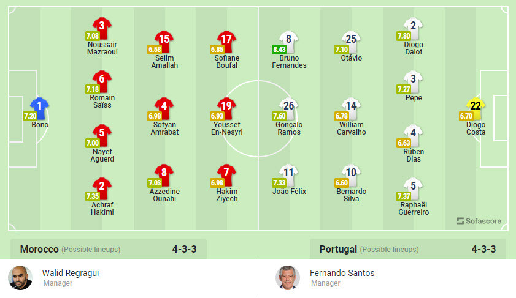This screenshot has height=298, width=516.
Task: Click Raphaël Guerreiro's player name label
Action: point(414,209)
